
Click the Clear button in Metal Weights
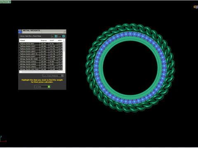[61, 36]
